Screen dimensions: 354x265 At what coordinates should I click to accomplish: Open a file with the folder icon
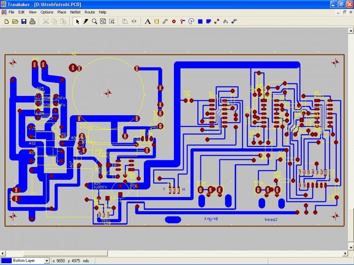click(15, 21)
